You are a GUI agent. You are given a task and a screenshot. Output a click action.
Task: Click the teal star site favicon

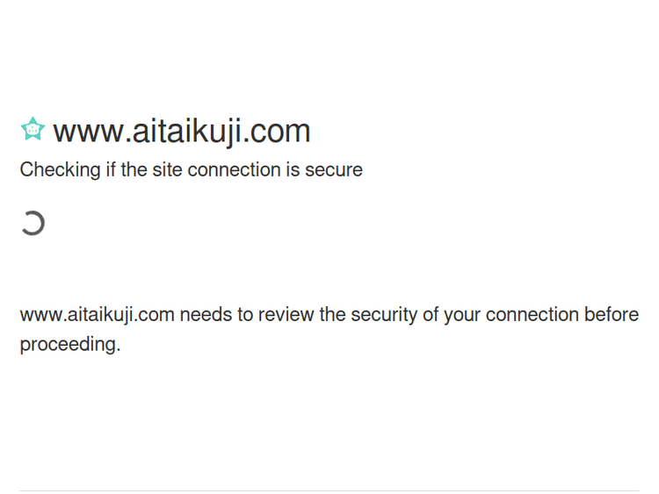33,130
